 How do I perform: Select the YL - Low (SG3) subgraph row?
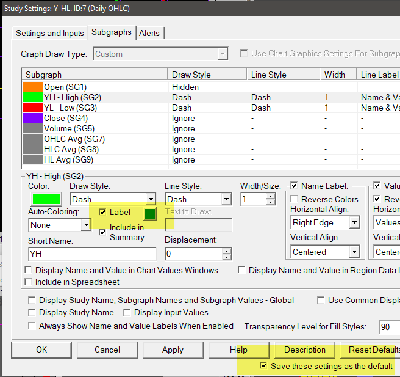[x=211, y=108]
